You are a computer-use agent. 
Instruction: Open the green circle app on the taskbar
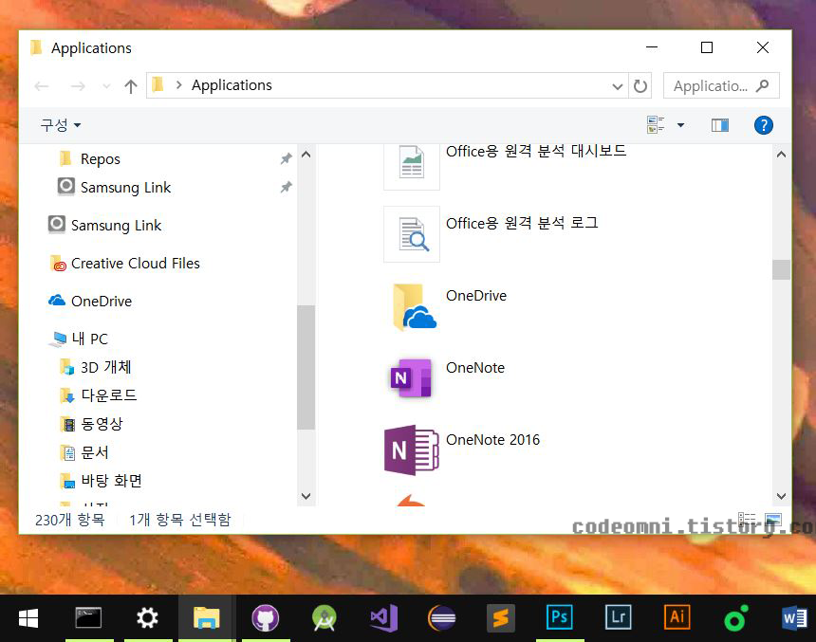pyautogui.click(x=736, y=618)
